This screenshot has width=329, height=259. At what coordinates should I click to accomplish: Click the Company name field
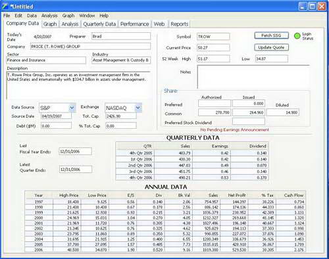(x=90, y=47)
